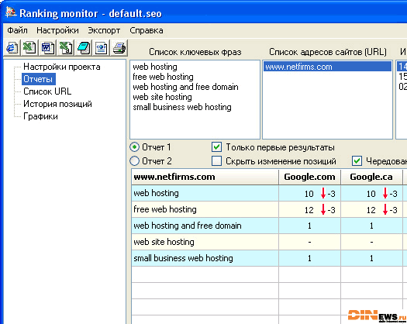Select Отчеты in the navigation tree
This screenshot has width=407, height=324.
pos(38,79)
